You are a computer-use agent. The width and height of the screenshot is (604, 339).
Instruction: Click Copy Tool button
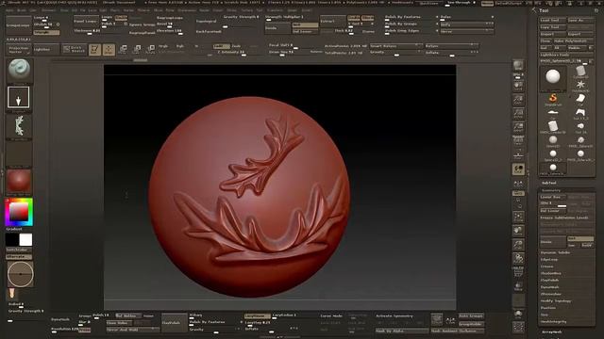tap(553, 27)
